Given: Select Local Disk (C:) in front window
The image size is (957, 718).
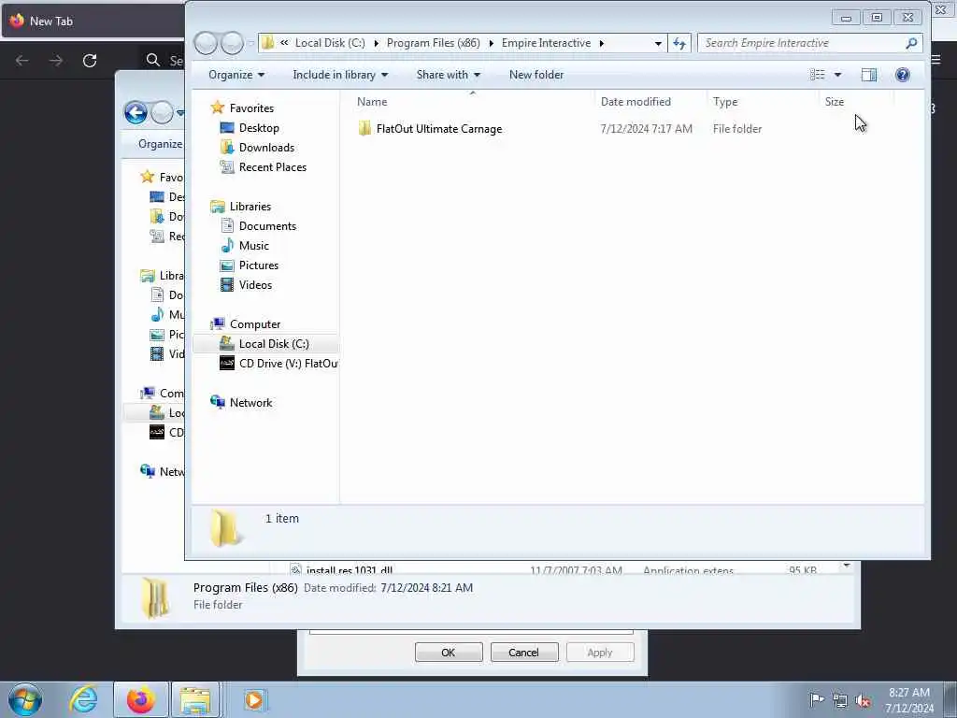Looking at the screenshot, I should coord(274,344).
